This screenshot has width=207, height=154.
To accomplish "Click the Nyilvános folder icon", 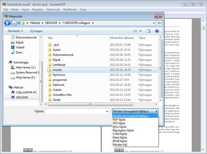I will pyautogui.click(x=50, y=75).
